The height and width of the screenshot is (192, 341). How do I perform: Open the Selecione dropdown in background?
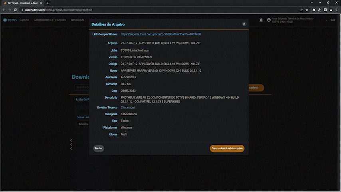83,124
